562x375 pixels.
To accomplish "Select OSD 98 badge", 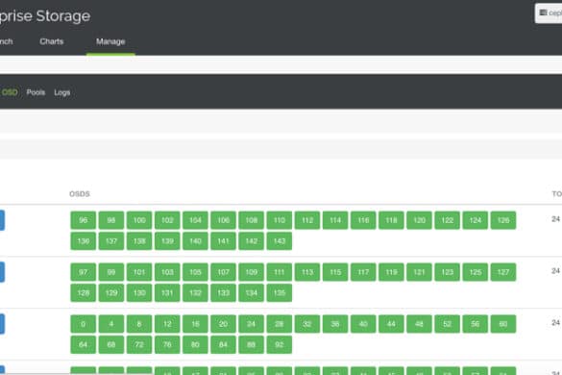I will [x=111, y=220].
